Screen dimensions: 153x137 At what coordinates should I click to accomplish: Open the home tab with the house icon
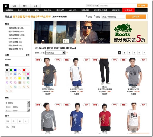pos(6,6)
